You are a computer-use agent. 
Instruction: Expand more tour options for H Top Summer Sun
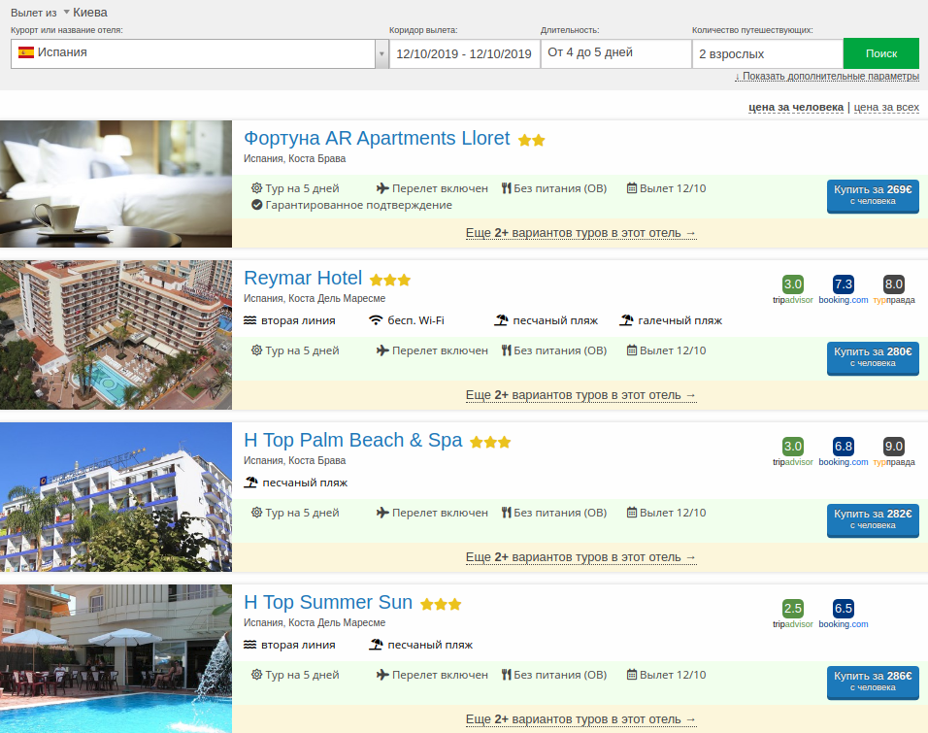pyautogui.click(x=581, y=720)
